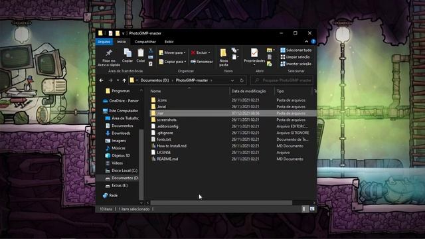Screen dimensions: 425x239
Task: Open the Excluir dropdown arrow
Action: point(209,52)
